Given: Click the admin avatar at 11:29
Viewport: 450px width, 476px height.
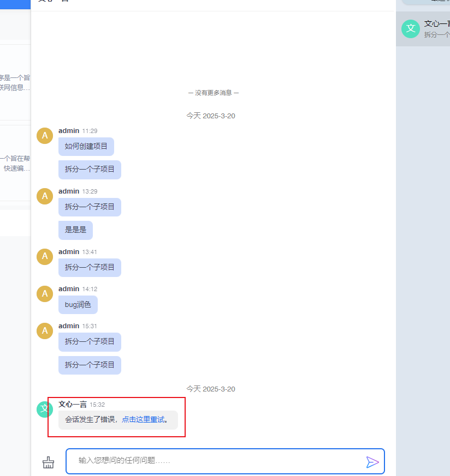Looking at the screenshot, I should 45,135.
